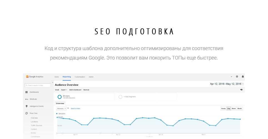Screen dimensions: 268x139
Task: Click the Add to Dashboard button
Action: (x=75, y=90)
